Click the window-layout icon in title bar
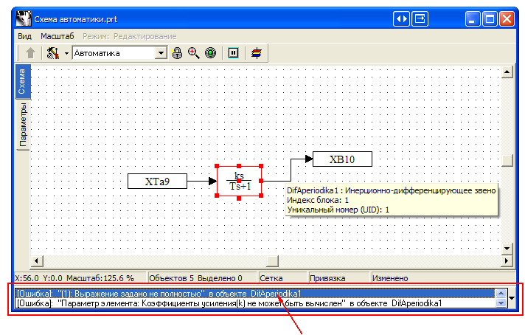Viewport: 525px width, 335px height. tap(420, 18)
